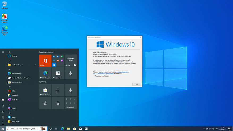The height and width of the screenshot is (131, 233).
Task: Jump to letter S section header
Action: (9, 113)
